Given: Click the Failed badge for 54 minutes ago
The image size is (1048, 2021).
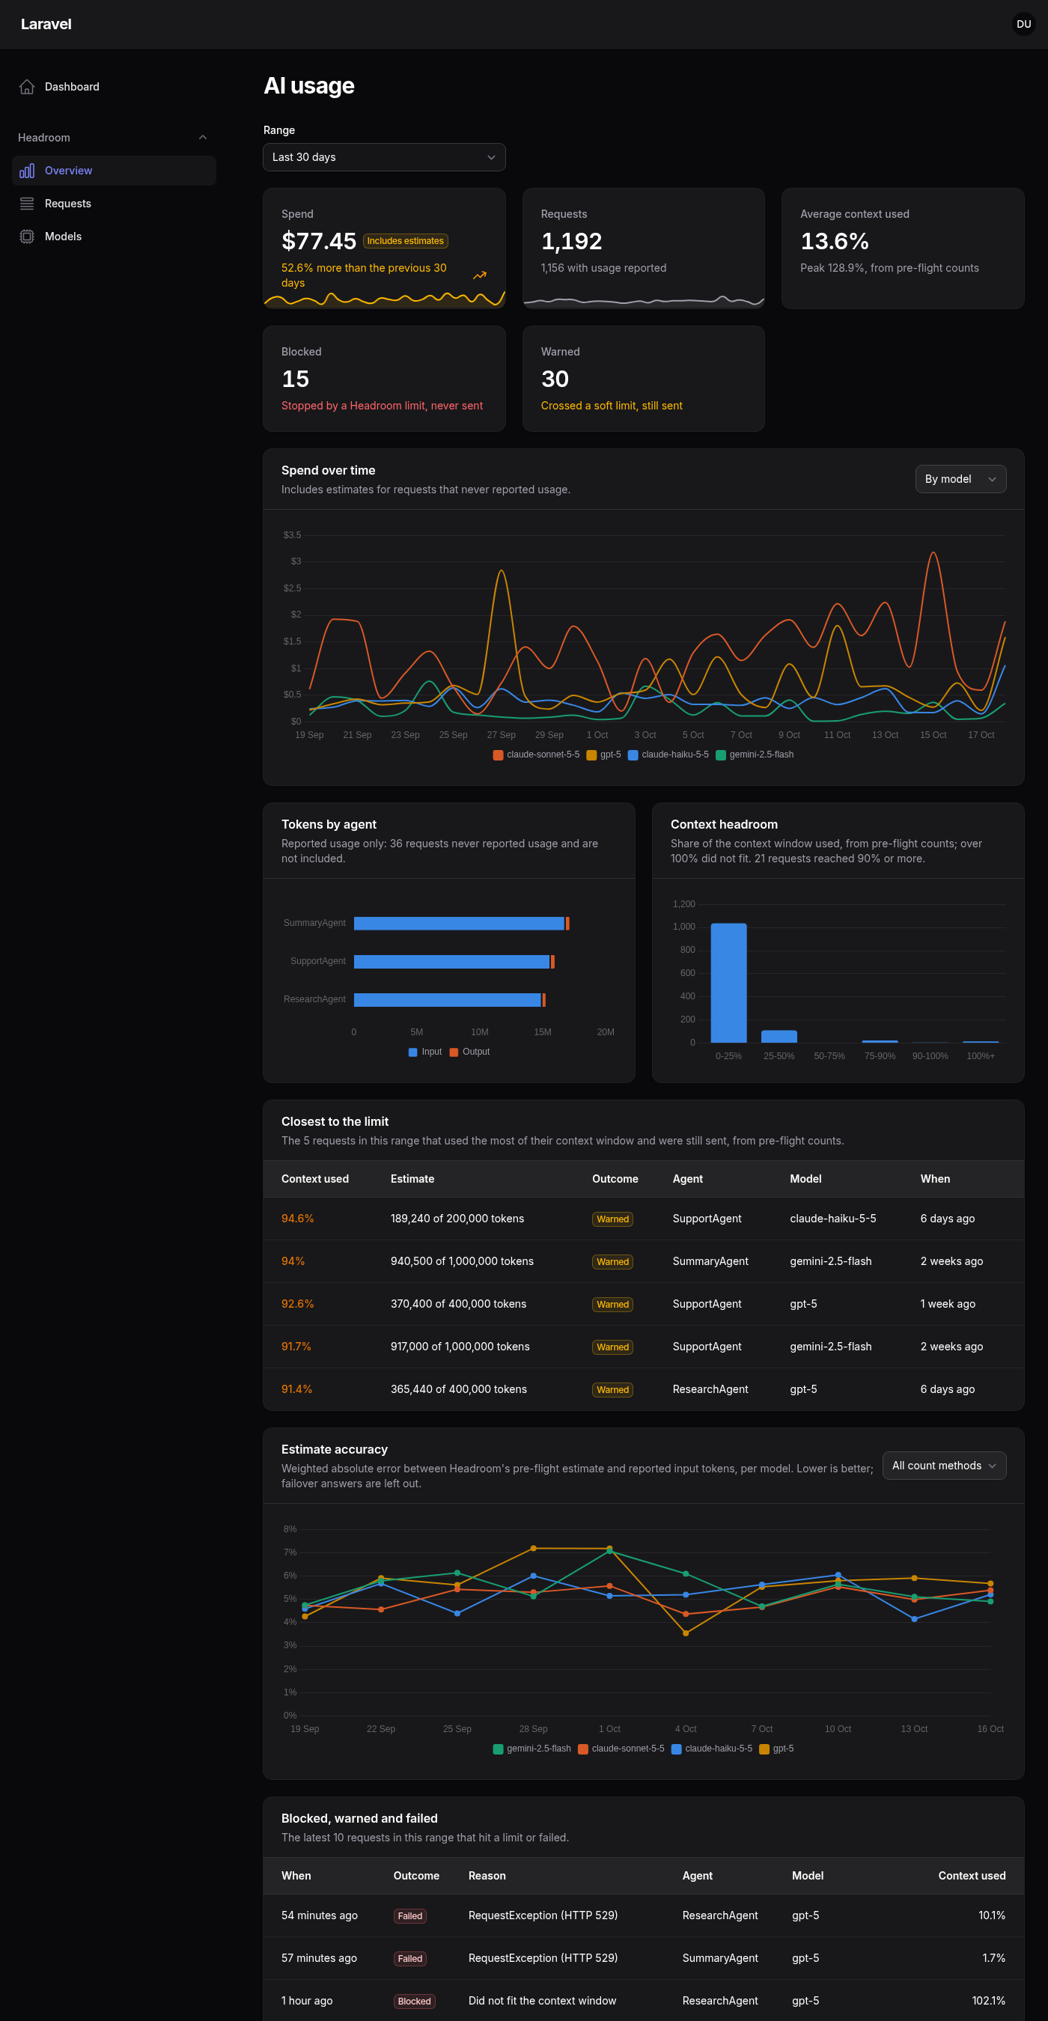Looking at the screenshot, I should pyautogui.click(x=409, y=1917).
